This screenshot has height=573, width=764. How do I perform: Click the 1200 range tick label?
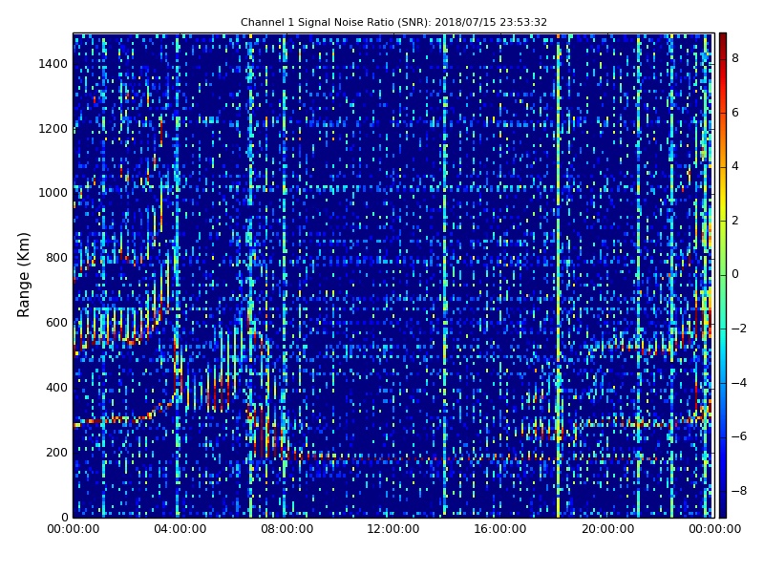53,129
